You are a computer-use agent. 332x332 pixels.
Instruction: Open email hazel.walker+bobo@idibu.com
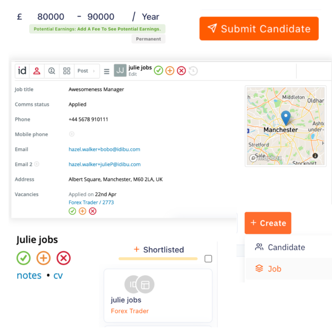pyautogui.click(x=104, y=150)
